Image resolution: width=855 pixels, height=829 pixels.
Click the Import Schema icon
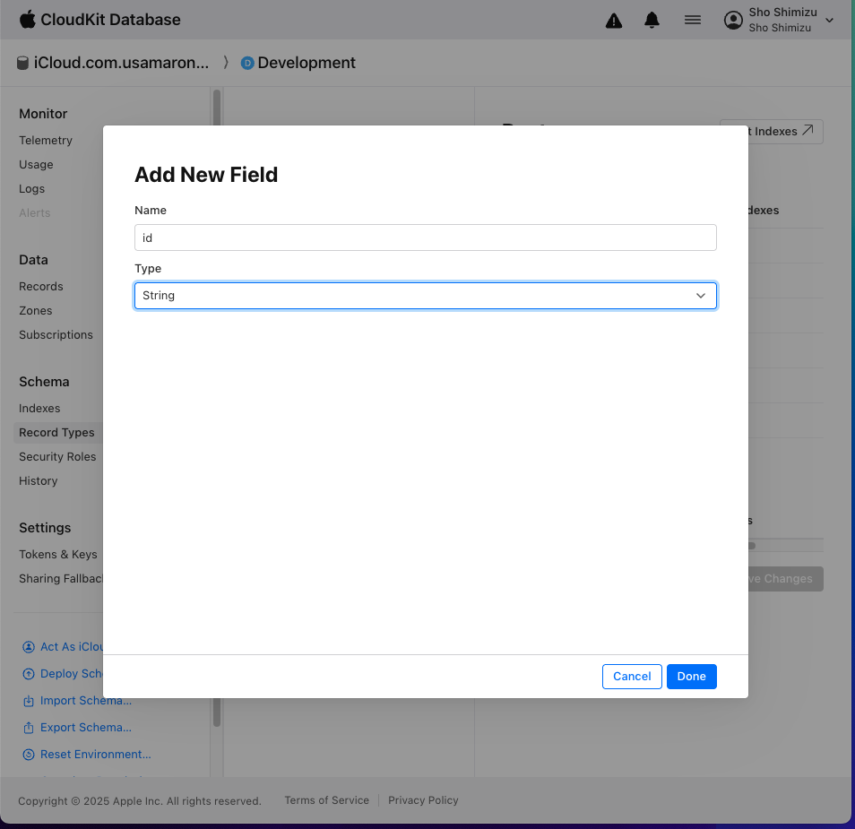29,701
